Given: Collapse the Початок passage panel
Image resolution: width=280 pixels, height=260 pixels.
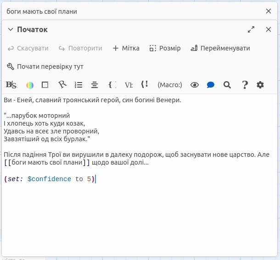Looking at the screenshot, I should coord(11,30).
